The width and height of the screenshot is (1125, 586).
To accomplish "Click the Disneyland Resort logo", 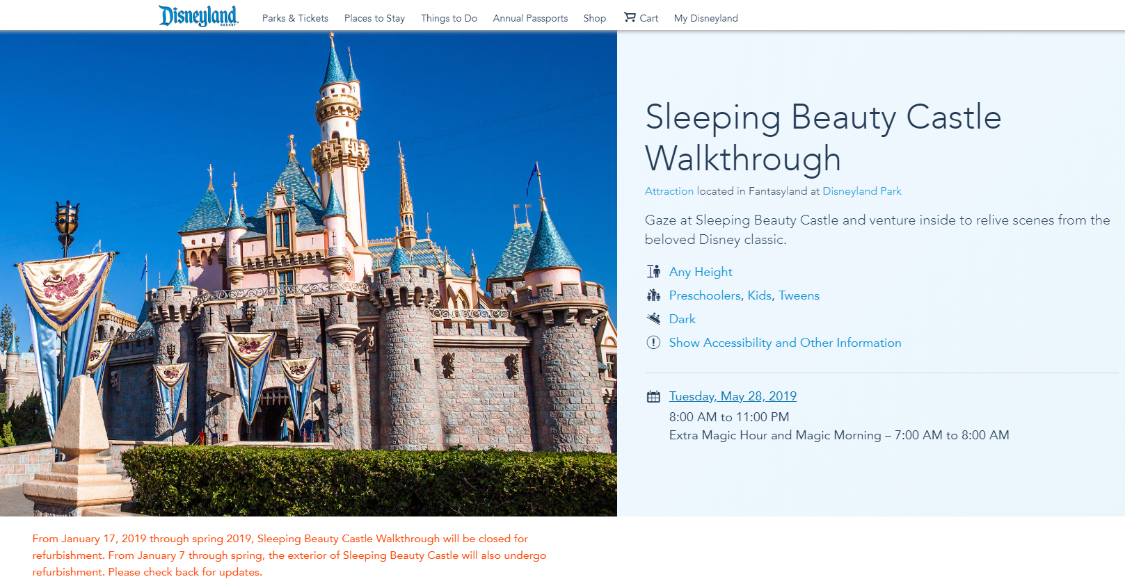I will tap(198, 16).
